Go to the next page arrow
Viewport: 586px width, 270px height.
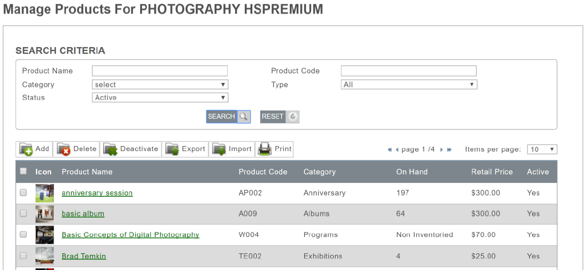[x=441, y=150]
